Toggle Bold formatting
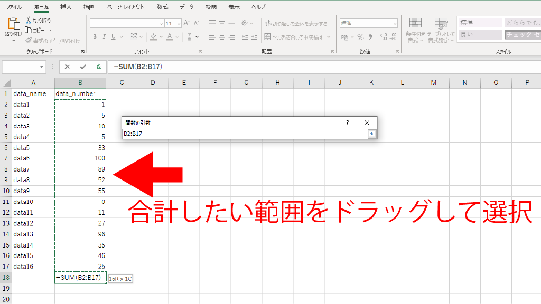 coord(95,37)
